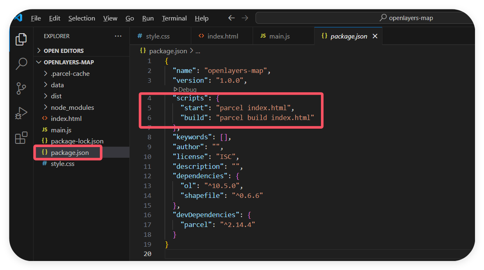The image size is (484, 270).
Task: Select the Search icon in the activity bar
Action: coord(21,64)
